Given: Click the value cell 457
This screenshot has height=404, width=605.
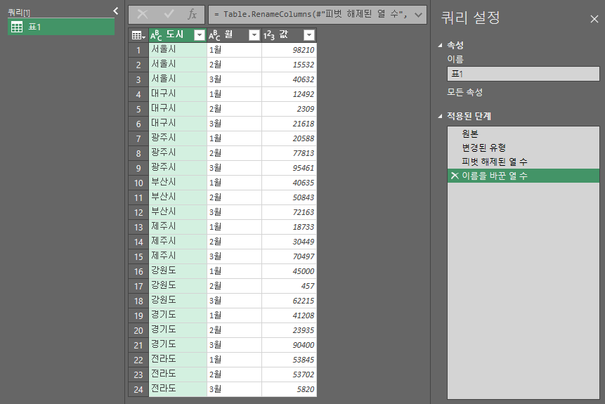Looking at the screenshot, I should 289,286.
